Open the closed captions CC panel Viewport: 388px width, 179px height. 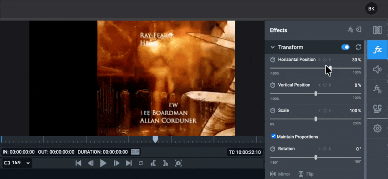tap(377, 108)
